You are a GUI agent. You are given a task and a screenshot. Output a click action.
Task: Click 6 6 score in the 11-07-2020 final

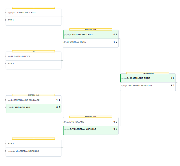point(172,78)
